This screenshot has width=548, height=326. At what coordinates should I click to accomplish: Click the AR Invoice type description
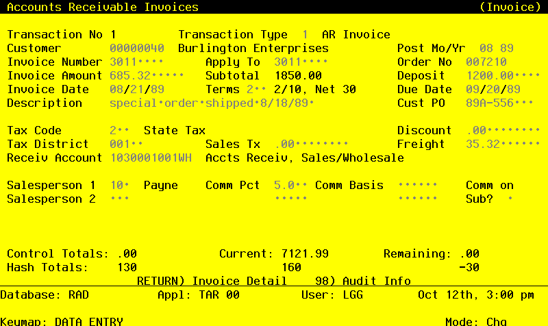pyautogui.click(x=356, y=35)
